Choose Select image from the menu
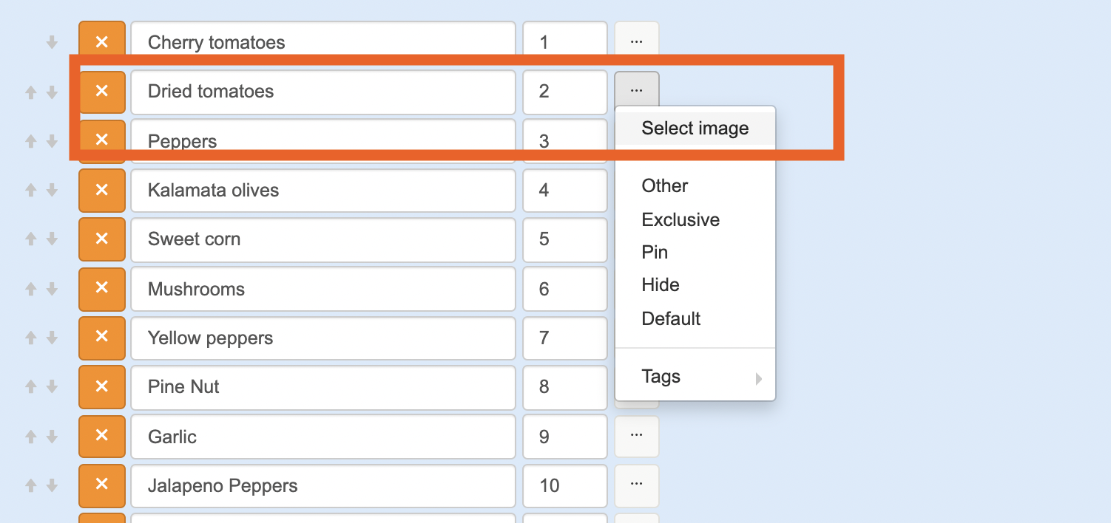The height and width of the screenshot is (523, 1111). (x=695, y=129)
